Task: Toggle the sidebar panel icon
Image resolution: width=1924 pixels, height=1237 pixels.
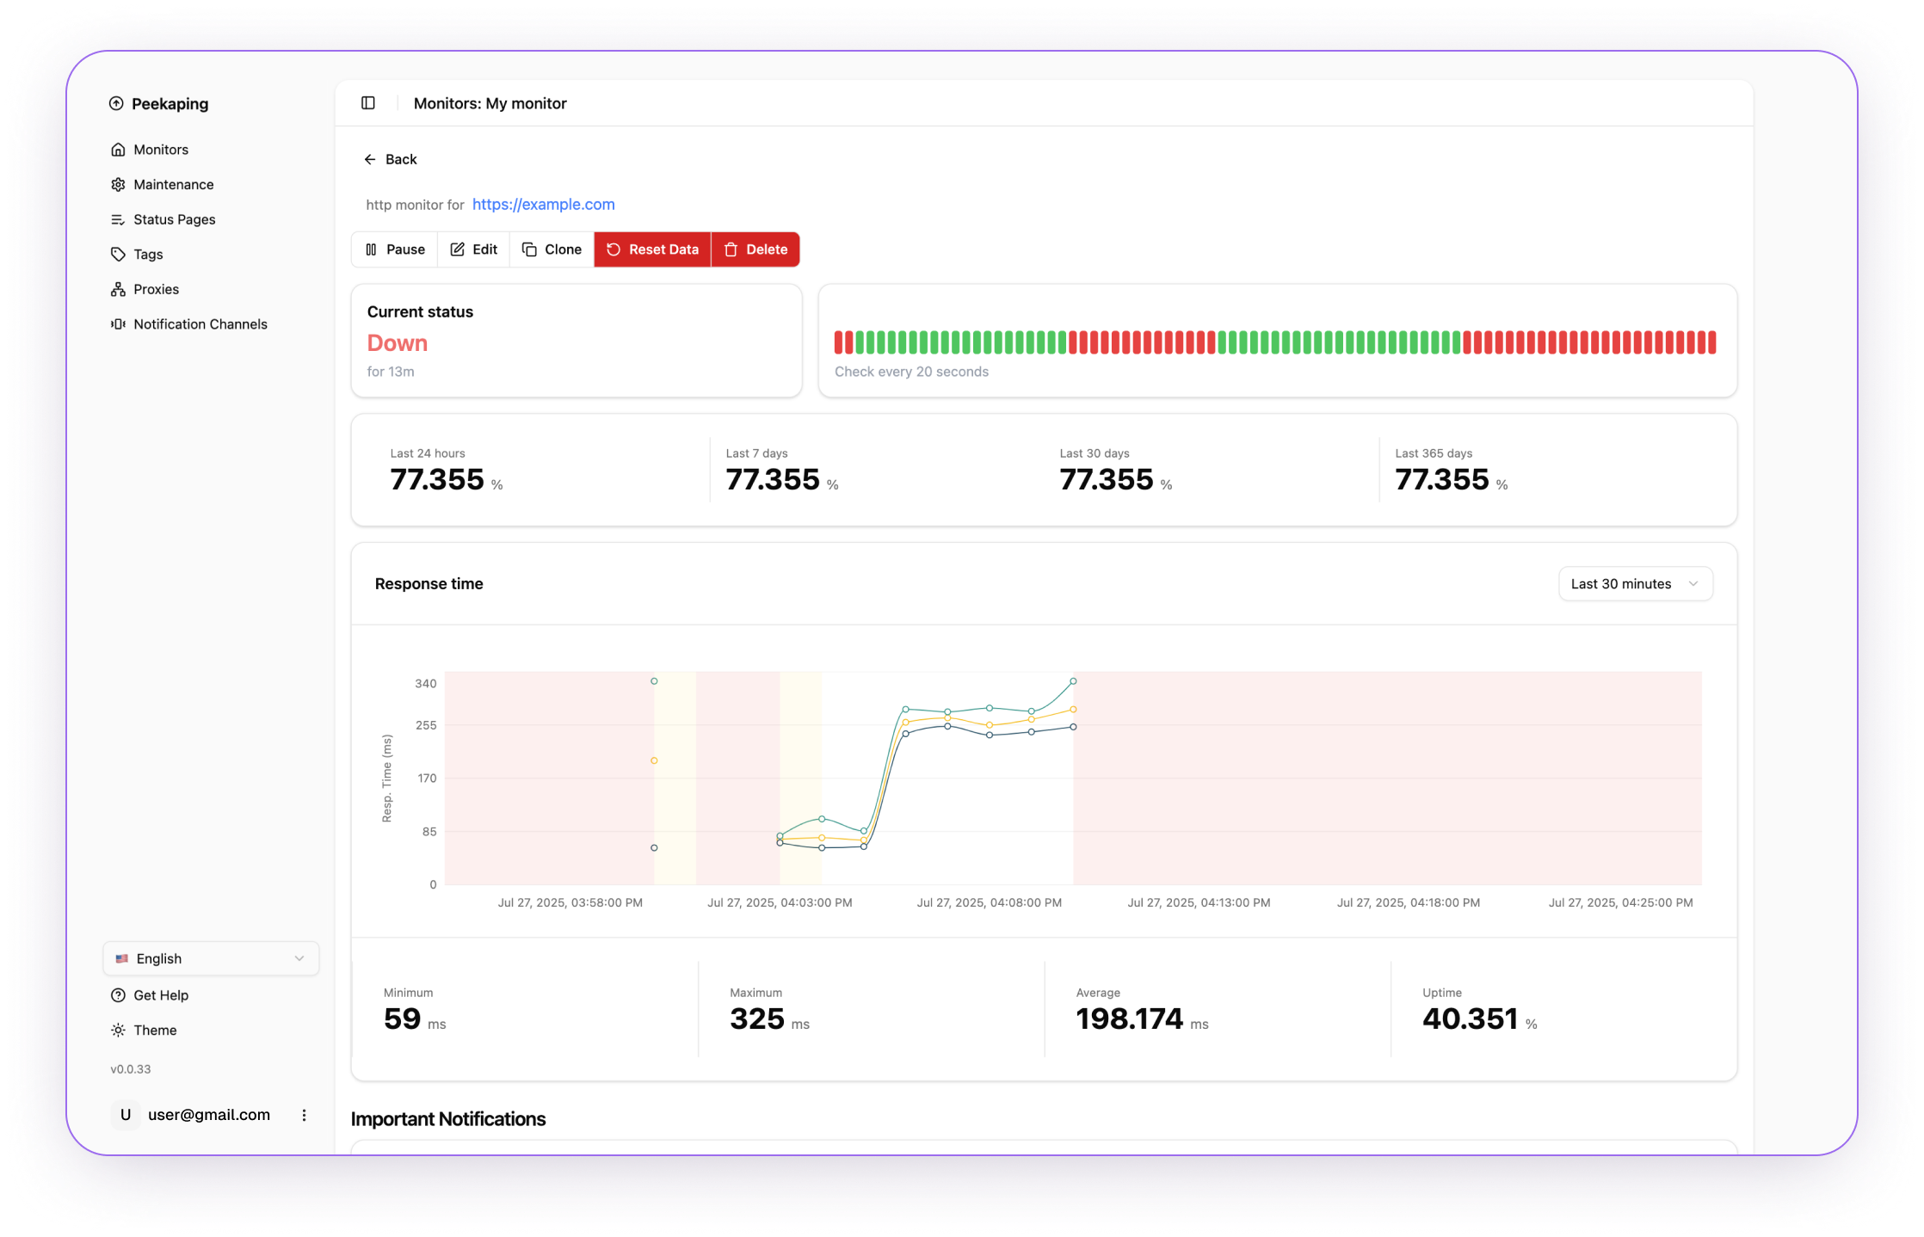Action: 368,103
